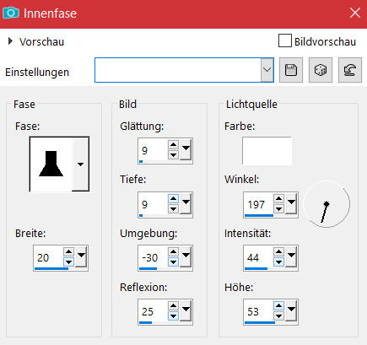Image resolution: width=367 pixels, height=345 pixels.
Task: Click into the Breite value field
Action: pos(48,257)
